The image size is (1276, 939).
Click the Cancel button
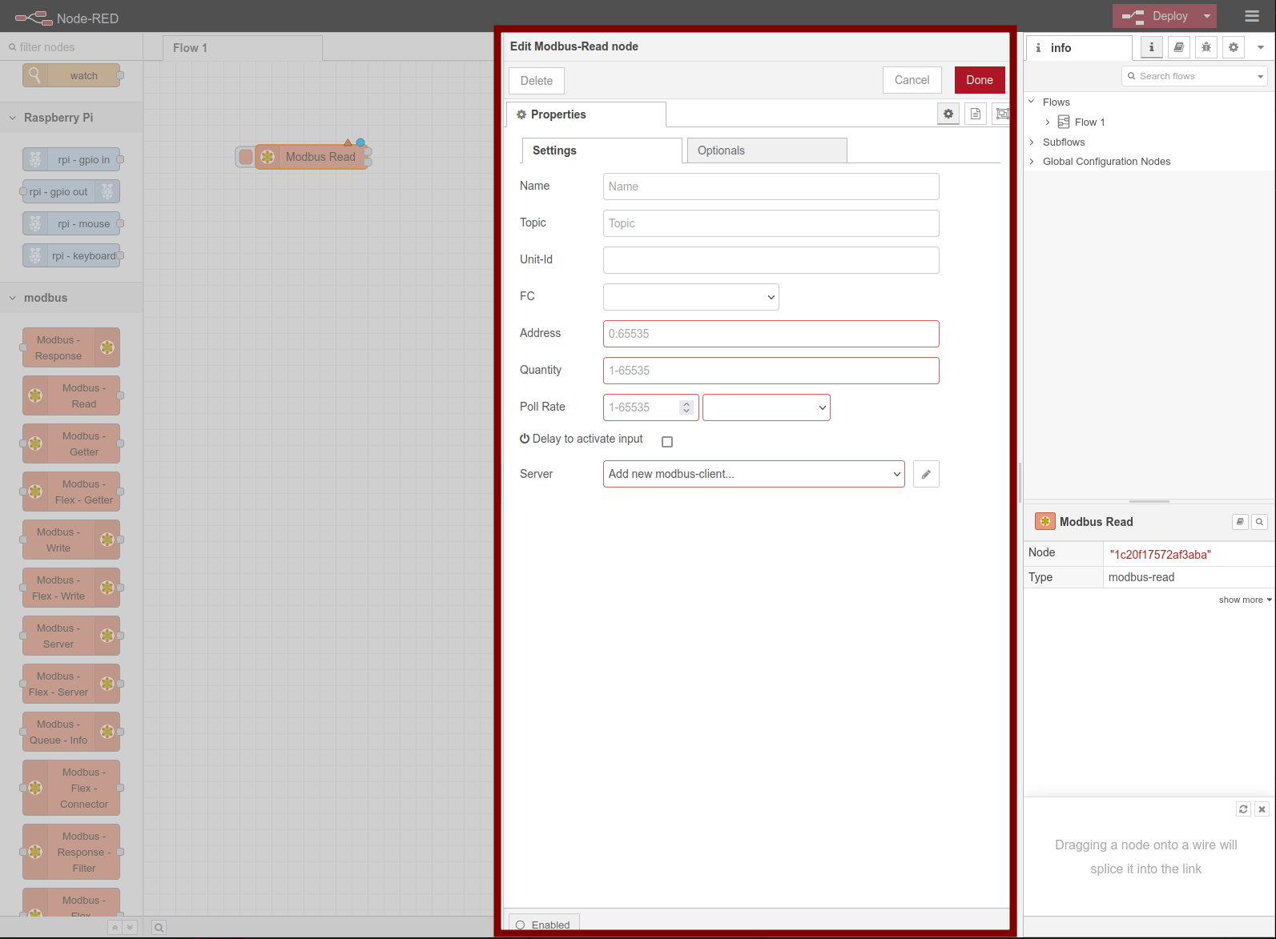pos(912,80)
